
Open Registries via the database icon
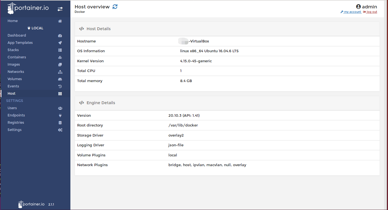(x=60, y=122)
